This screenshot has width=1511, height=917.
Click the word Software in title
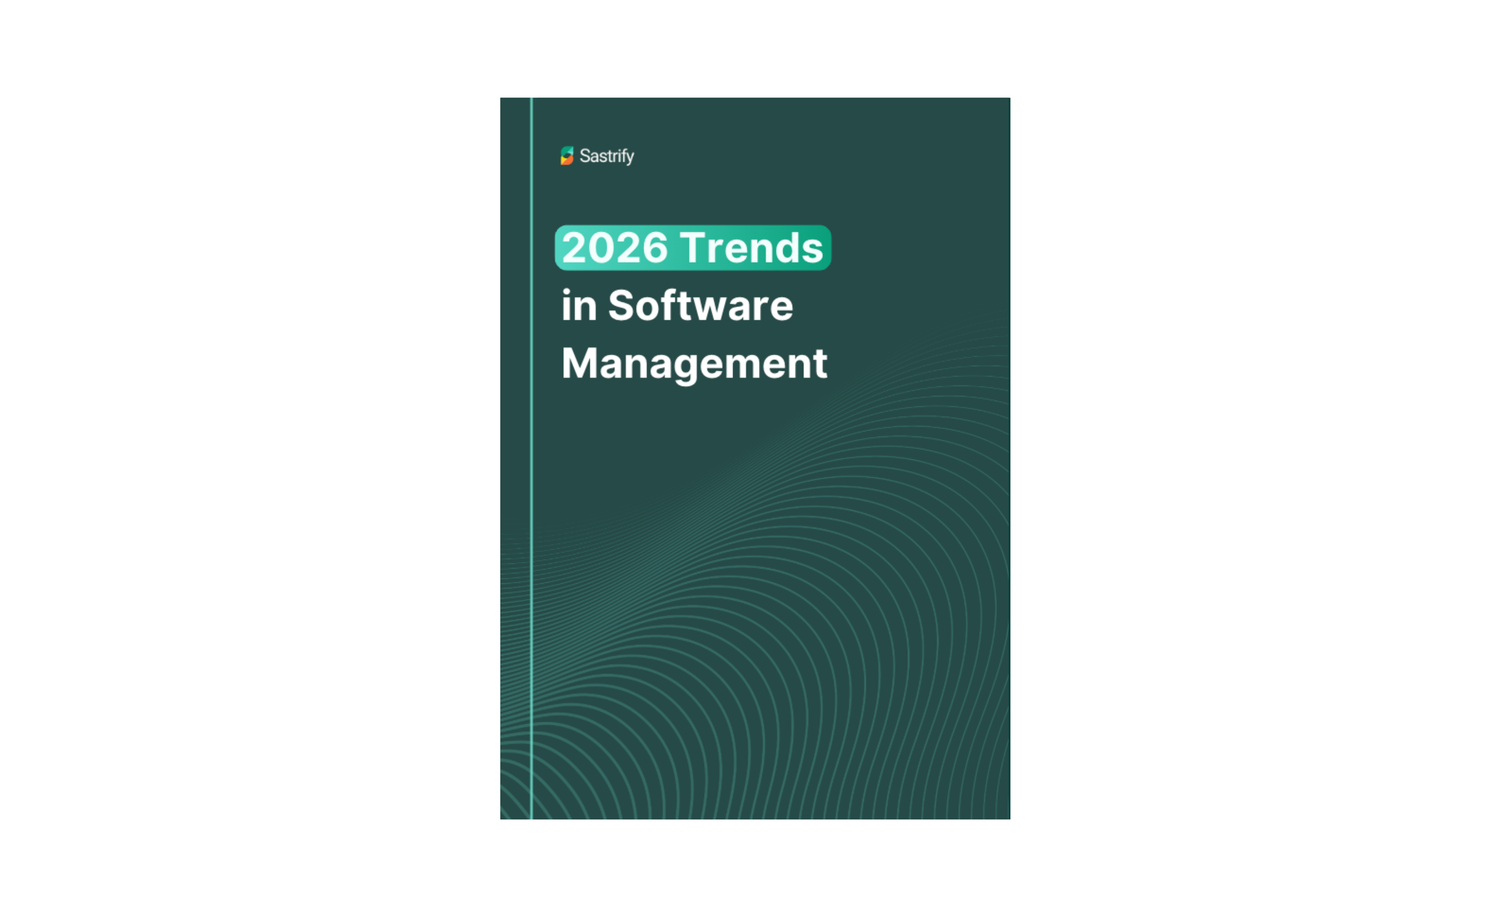[700, 306]
